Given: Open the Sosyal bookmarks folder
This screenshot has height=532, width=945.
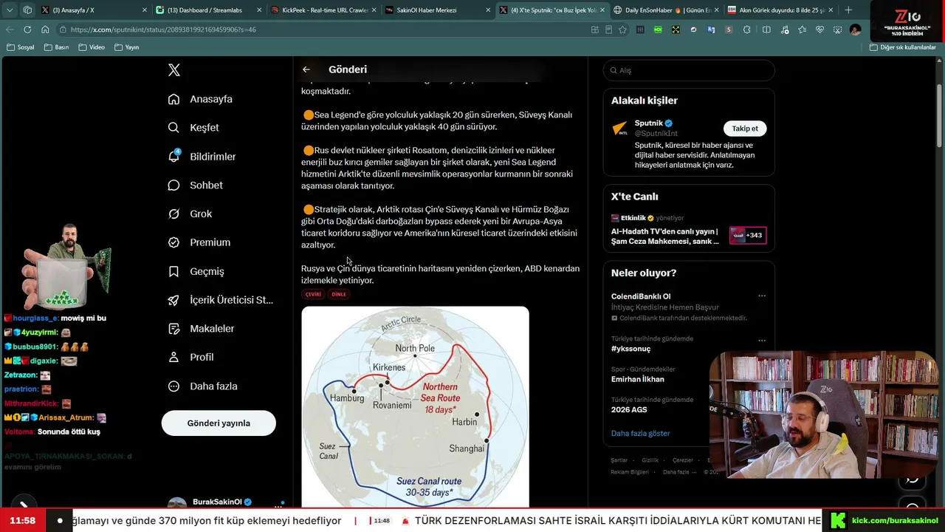Looking at the screenshot, I should click(x=21, y=47).
